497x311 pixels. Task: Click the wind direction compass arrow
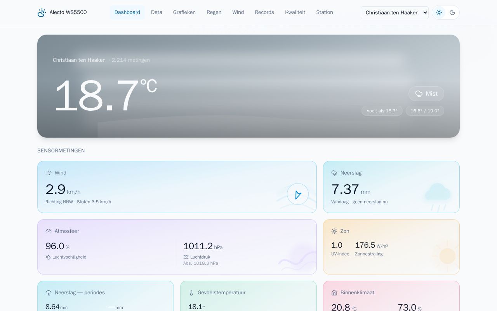click(x=298, y=194)
